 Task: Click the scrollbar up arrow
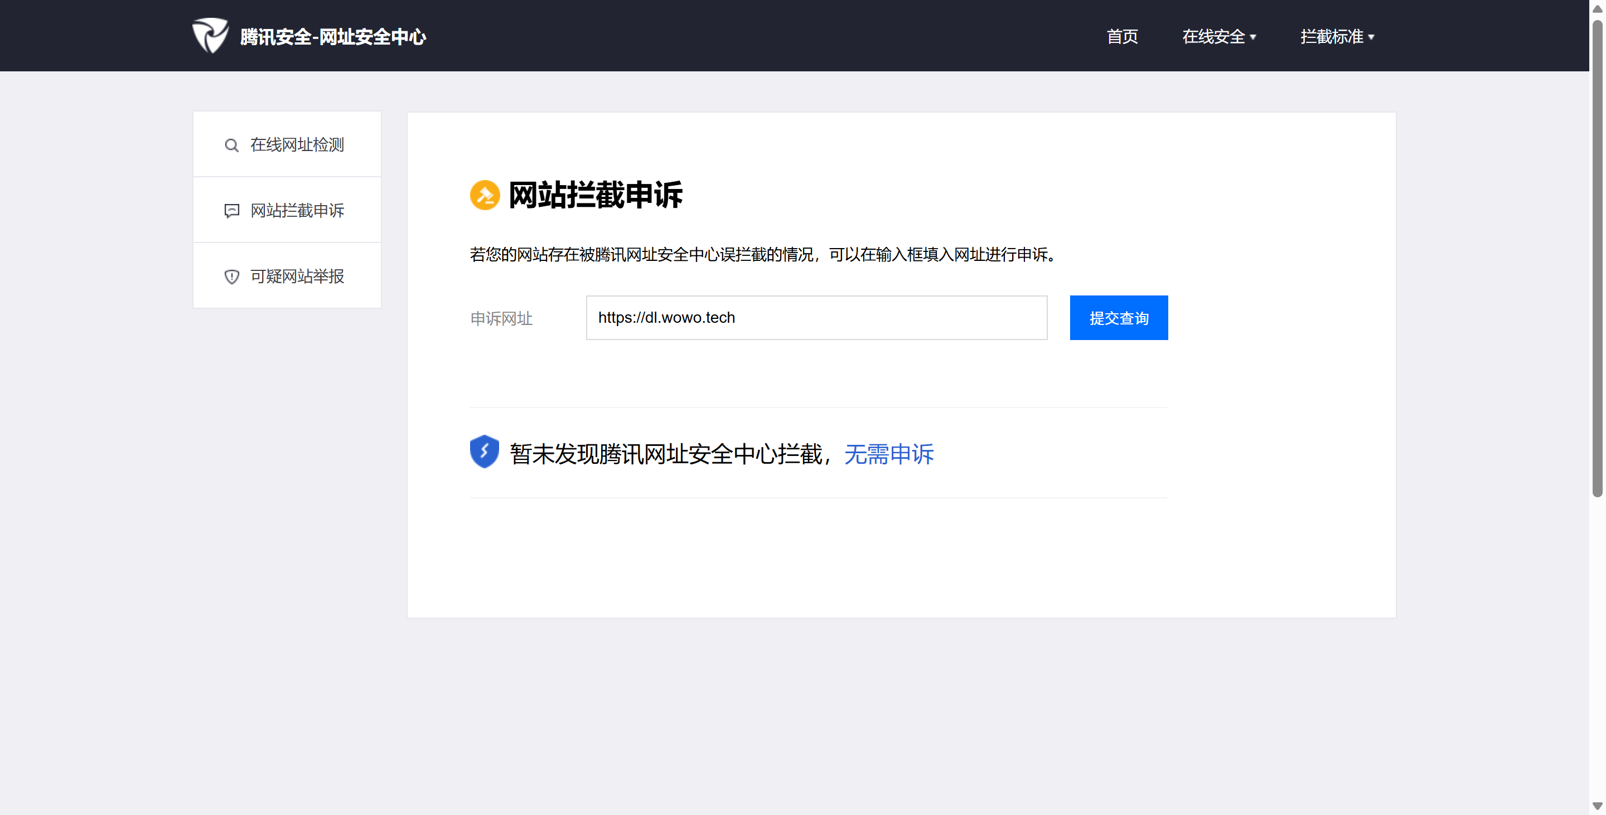tap(1597, 9)
